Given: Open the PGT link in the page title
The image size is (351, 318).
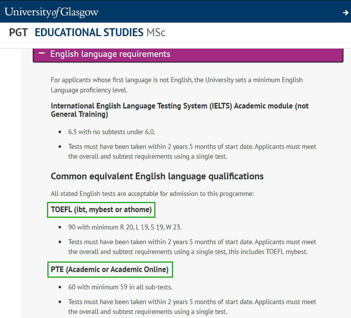Looking at the screenshot, I should [18, 32].
